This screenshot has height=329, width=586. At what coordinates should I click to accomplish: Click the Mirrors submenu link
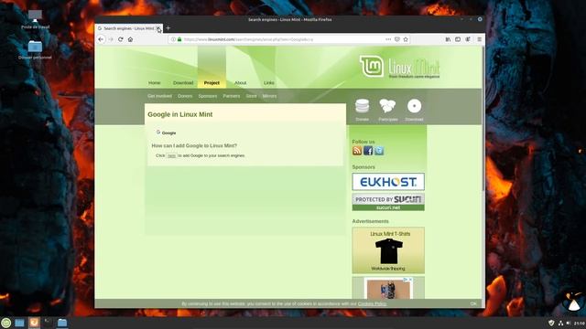coord(269,96)
